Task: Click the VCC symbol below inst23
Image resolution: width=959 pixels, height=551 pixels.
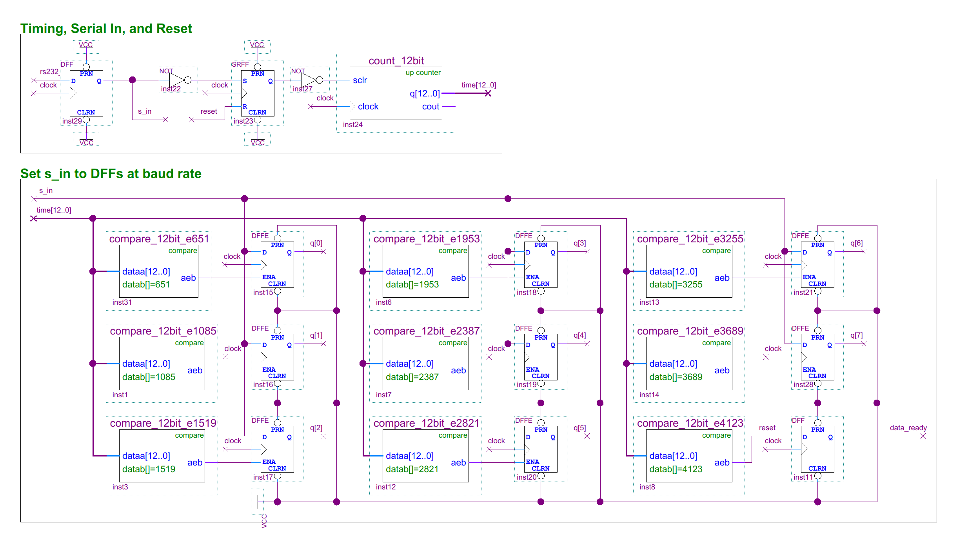Action: [257, 140]
